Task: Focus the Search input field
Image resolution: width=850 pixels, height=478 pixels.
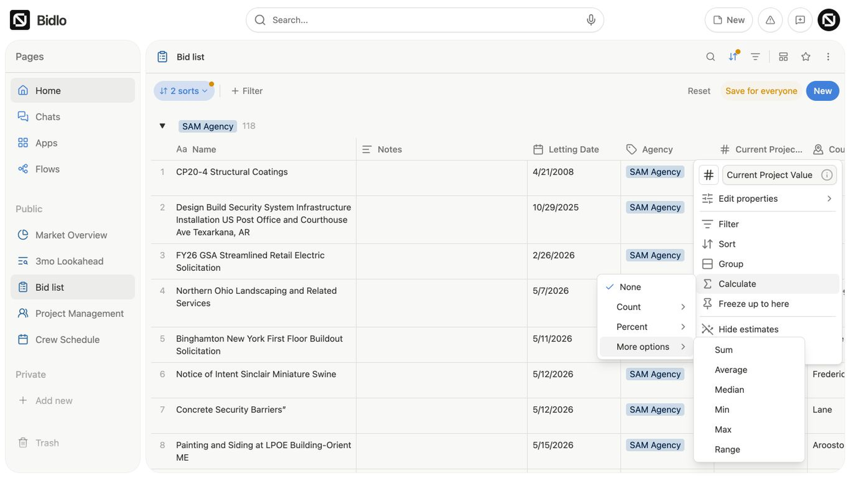Action: [425, 20]
